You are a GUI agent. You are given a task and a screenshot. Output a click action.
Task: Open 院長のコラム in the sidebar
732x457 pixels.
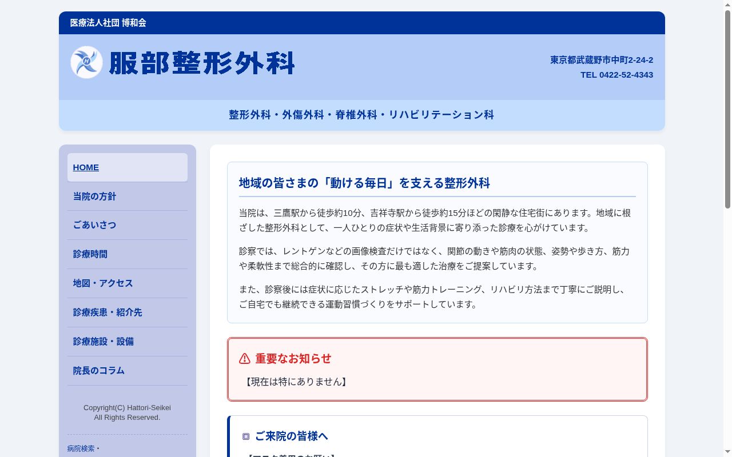[x=128, y=371]
